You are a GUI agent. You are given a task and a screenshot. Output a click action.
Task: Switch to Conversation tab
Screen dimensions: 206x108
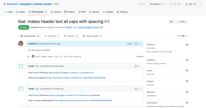[x=30, y=36]
